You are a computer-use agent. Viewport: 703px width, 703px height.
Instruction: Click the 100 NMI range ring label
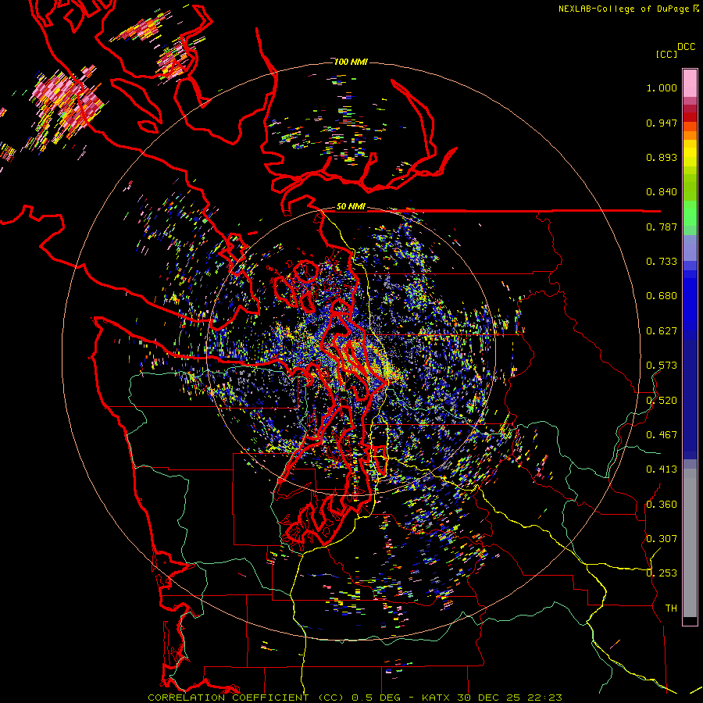(x=351, y=62)
